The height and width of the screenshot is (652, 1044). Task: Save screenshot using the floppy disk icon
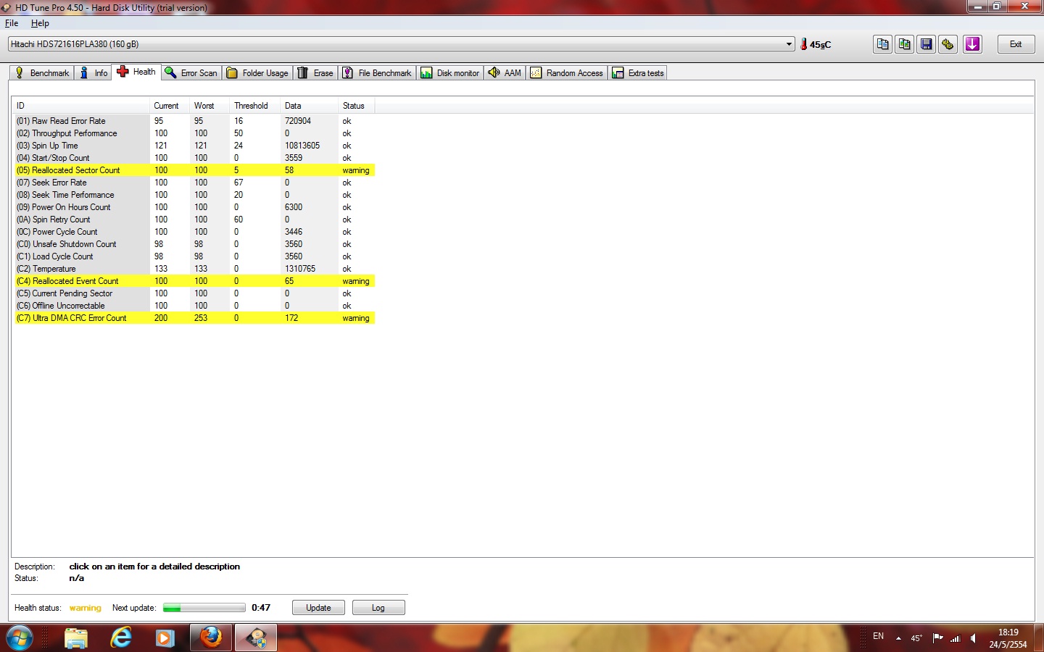click(927, 44)
